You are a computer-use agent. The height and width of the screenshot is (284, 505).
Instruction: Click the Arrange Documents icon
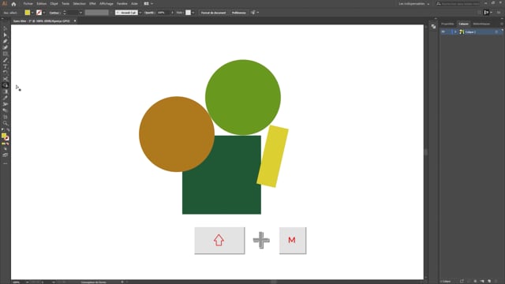coord(147,3)
